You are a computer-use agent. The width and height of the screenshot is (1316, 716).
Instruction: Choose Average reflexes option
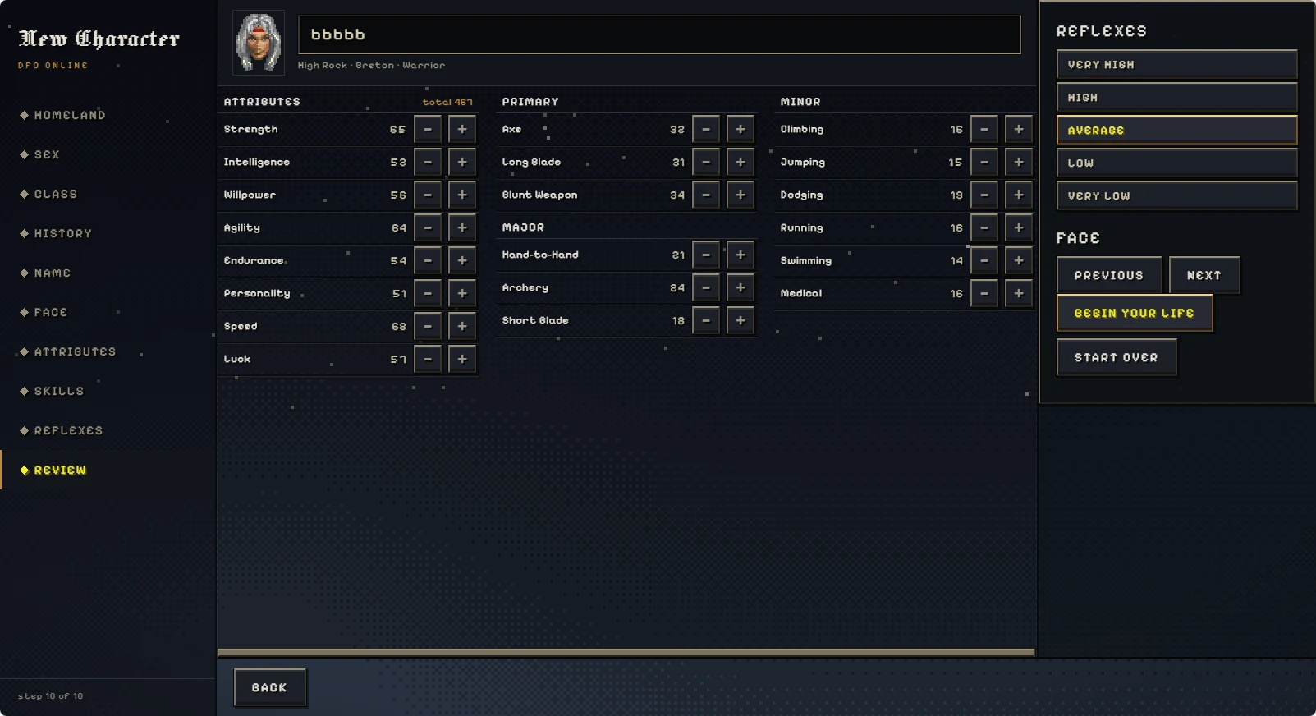[x=1176, y=130]
